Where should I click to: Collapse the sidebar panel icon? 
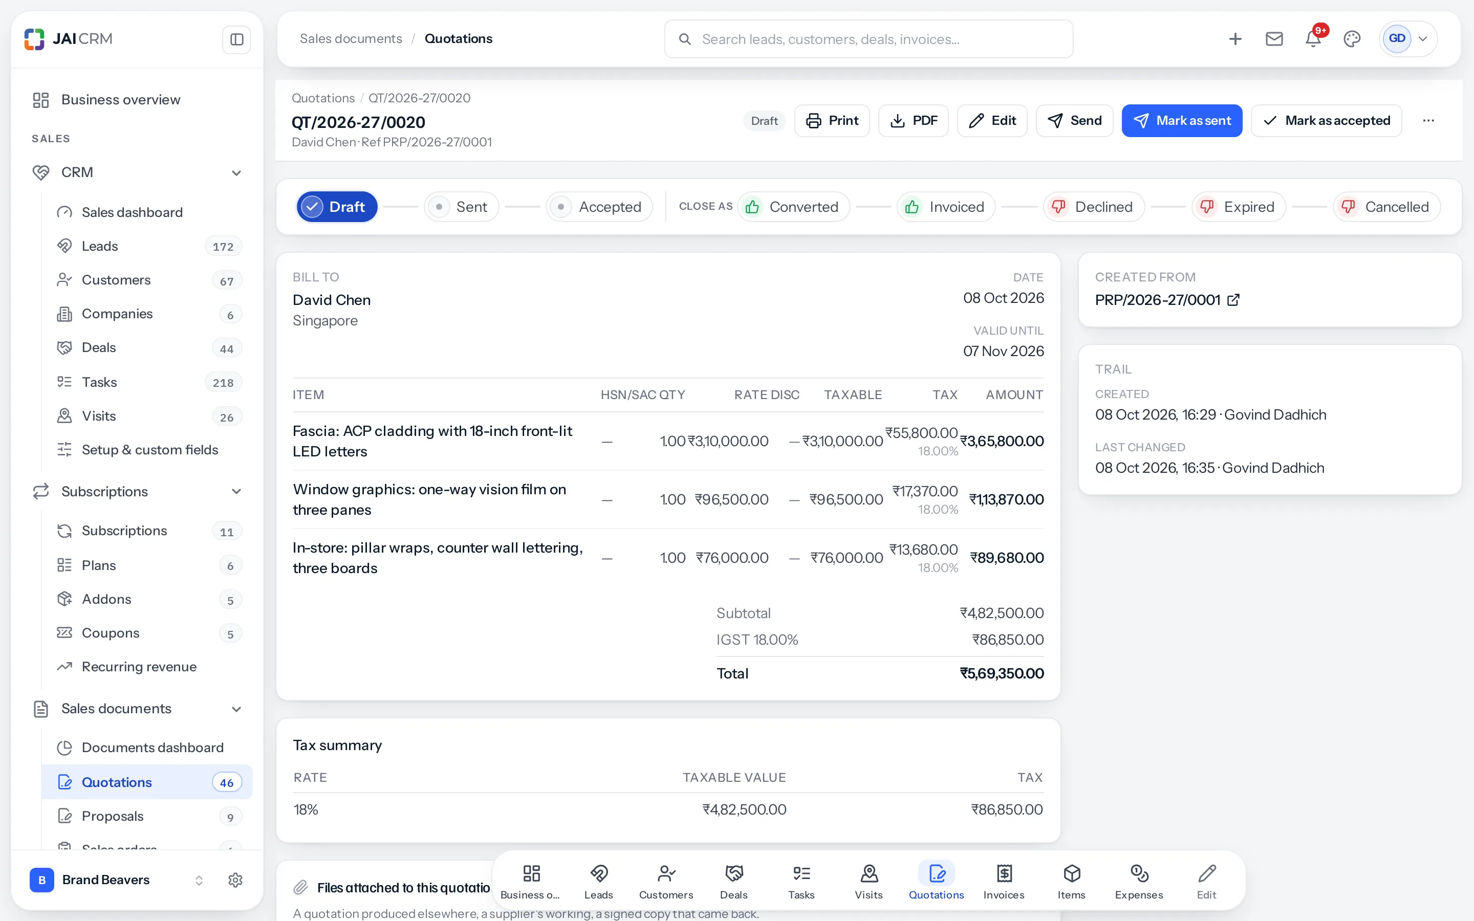[236, 39]
